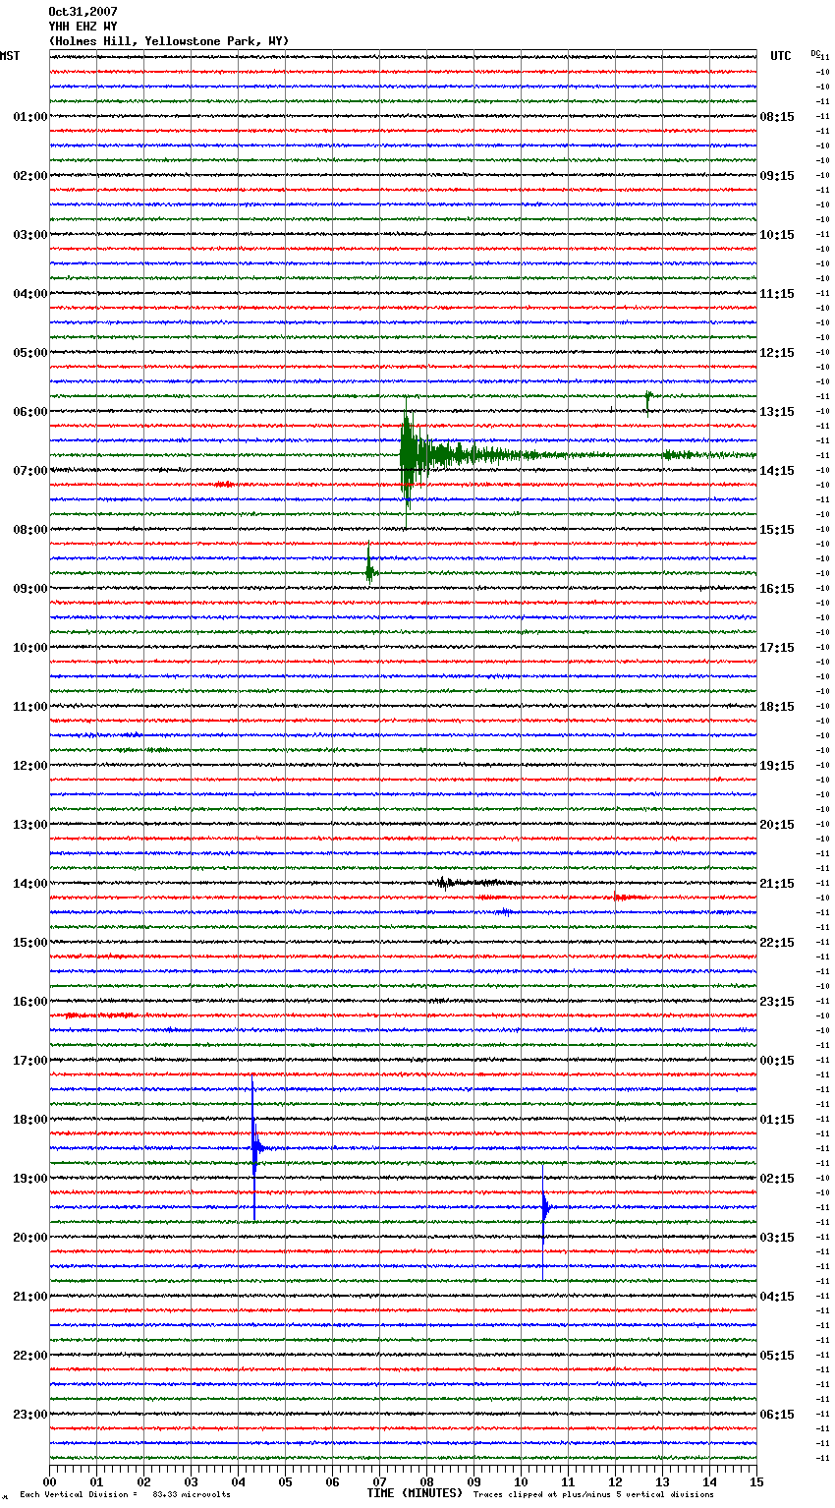
Task: Click the "02:15" UTC row label
Action: pyautogui.click(x=777, y=1179)
